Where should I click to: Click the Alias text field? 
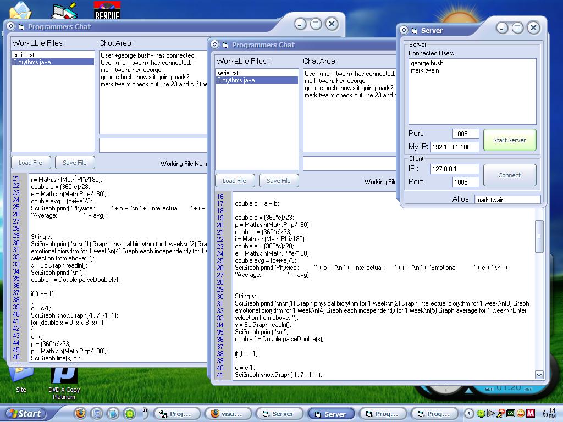click(x=507, y=200)
